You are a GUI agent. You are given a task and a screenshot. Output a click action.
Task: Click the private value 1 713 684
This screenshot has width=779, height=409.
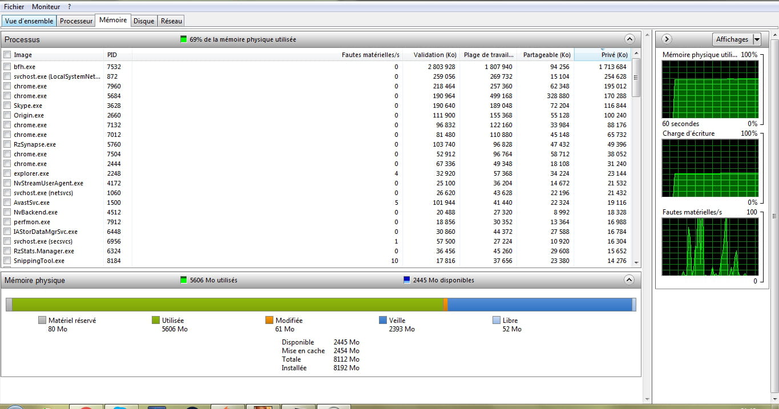point(612,67)
